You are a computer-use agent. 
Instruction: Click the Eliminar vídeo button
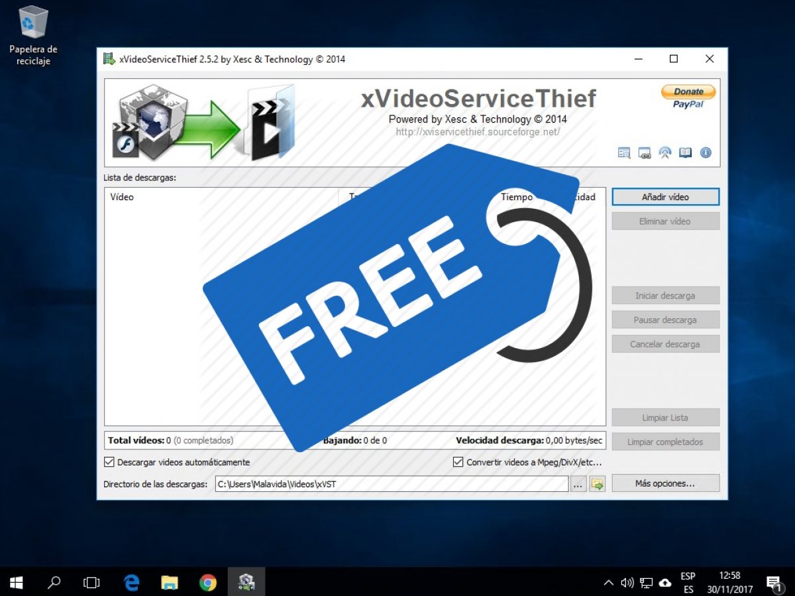[x=665, y=221]
